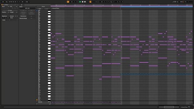Viewport: 194px width, 109px height.
Task: Toggle the clip activator circle
Action: [2, 5]
